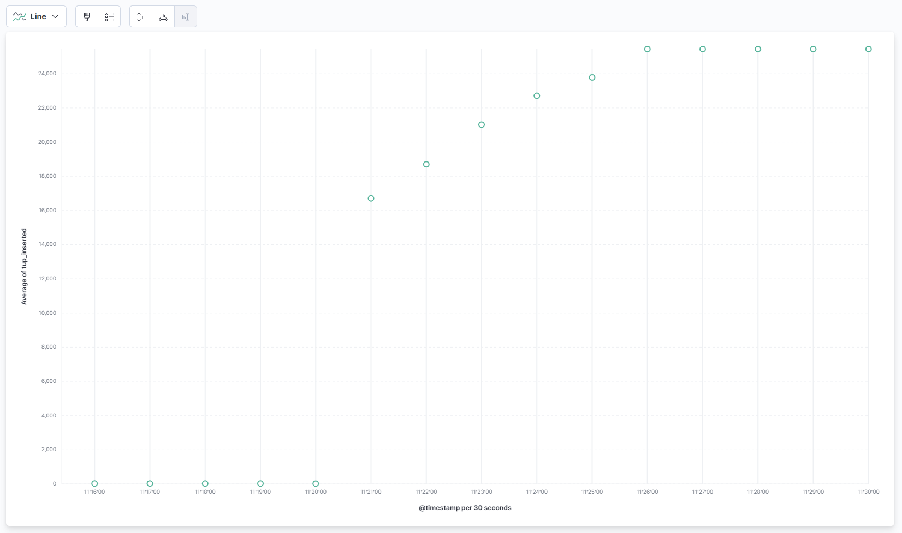Click the 6,000 y-axis label
902x533 pixels.
(49, 381)
